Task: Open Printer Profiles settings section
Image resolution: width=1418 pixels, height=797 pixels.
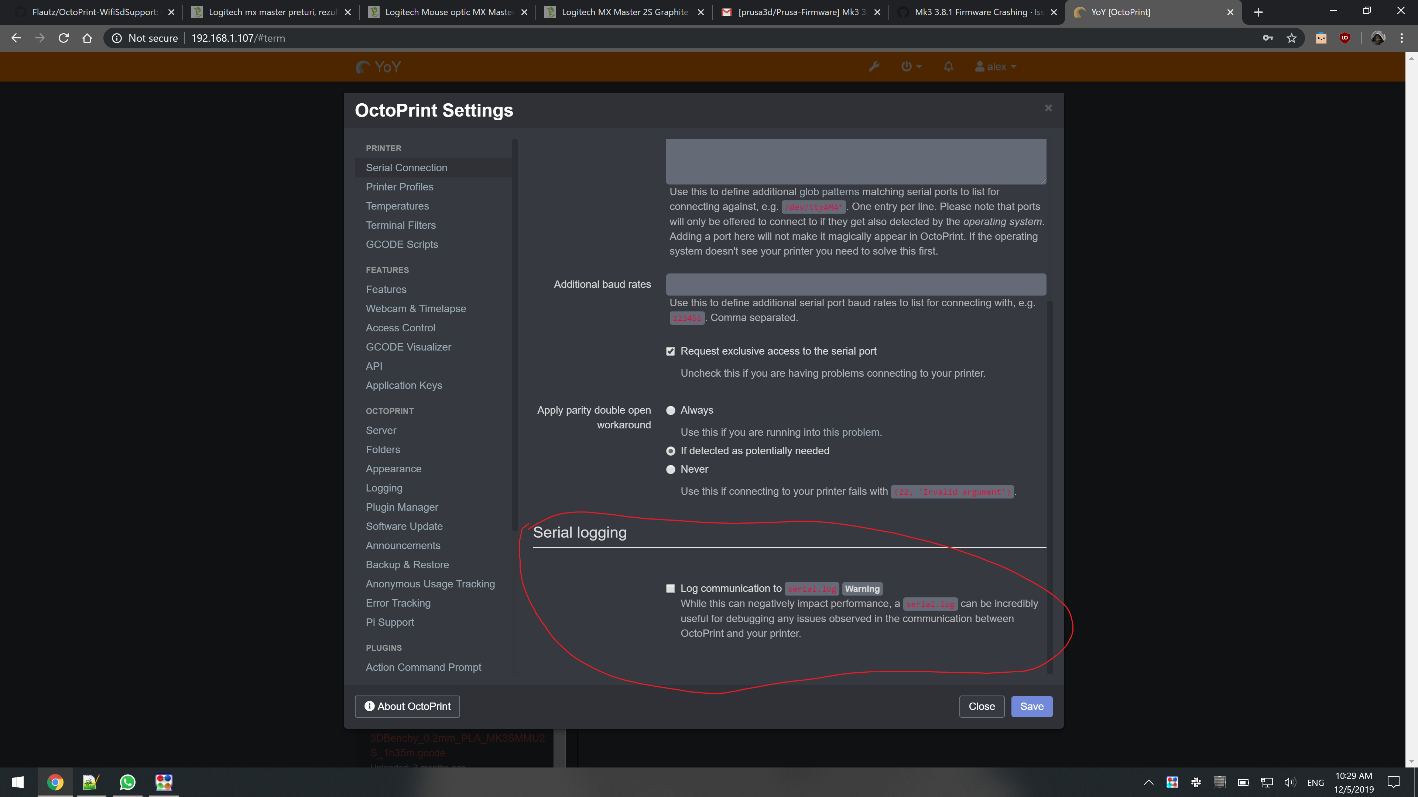Action: pyautogui.click(x=433, y=187)
